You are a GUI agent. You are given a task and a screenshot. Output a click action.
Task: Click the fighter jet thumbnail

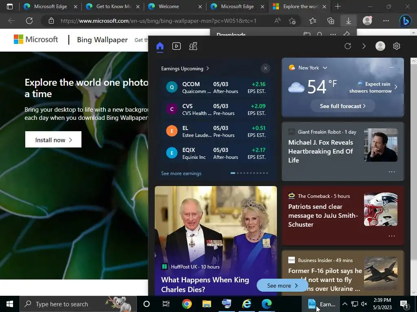(x=381, y=273)
